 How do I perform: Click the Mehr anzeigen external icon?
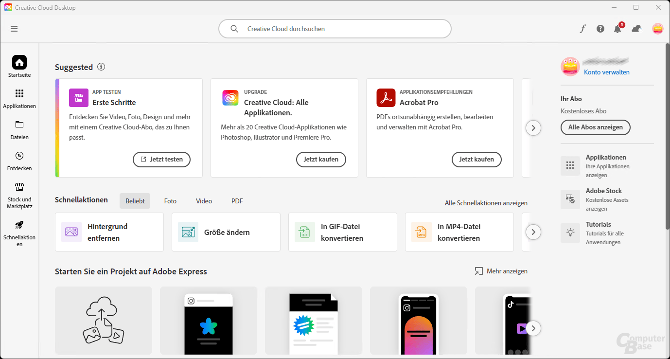479,271
